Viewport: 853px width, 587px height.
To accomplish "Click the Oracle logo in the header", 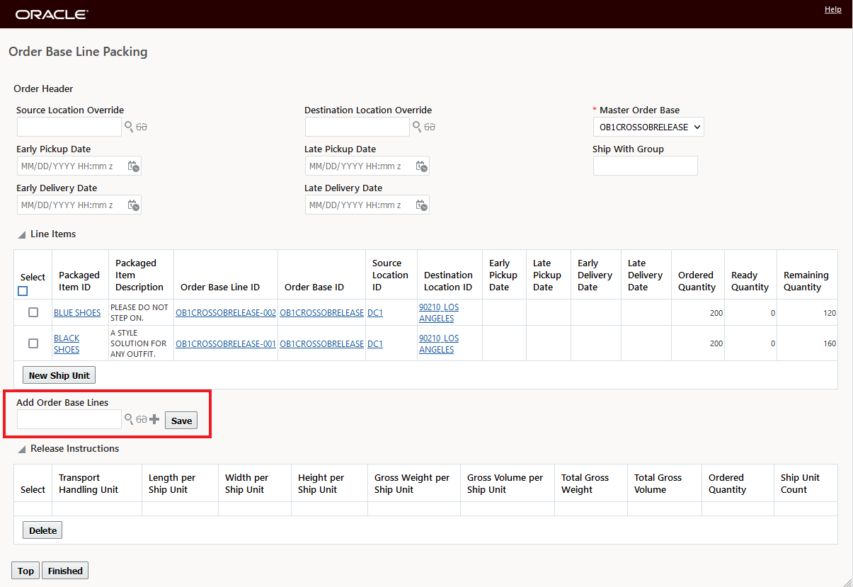I will pyautogui.click(x=51, y=14).
